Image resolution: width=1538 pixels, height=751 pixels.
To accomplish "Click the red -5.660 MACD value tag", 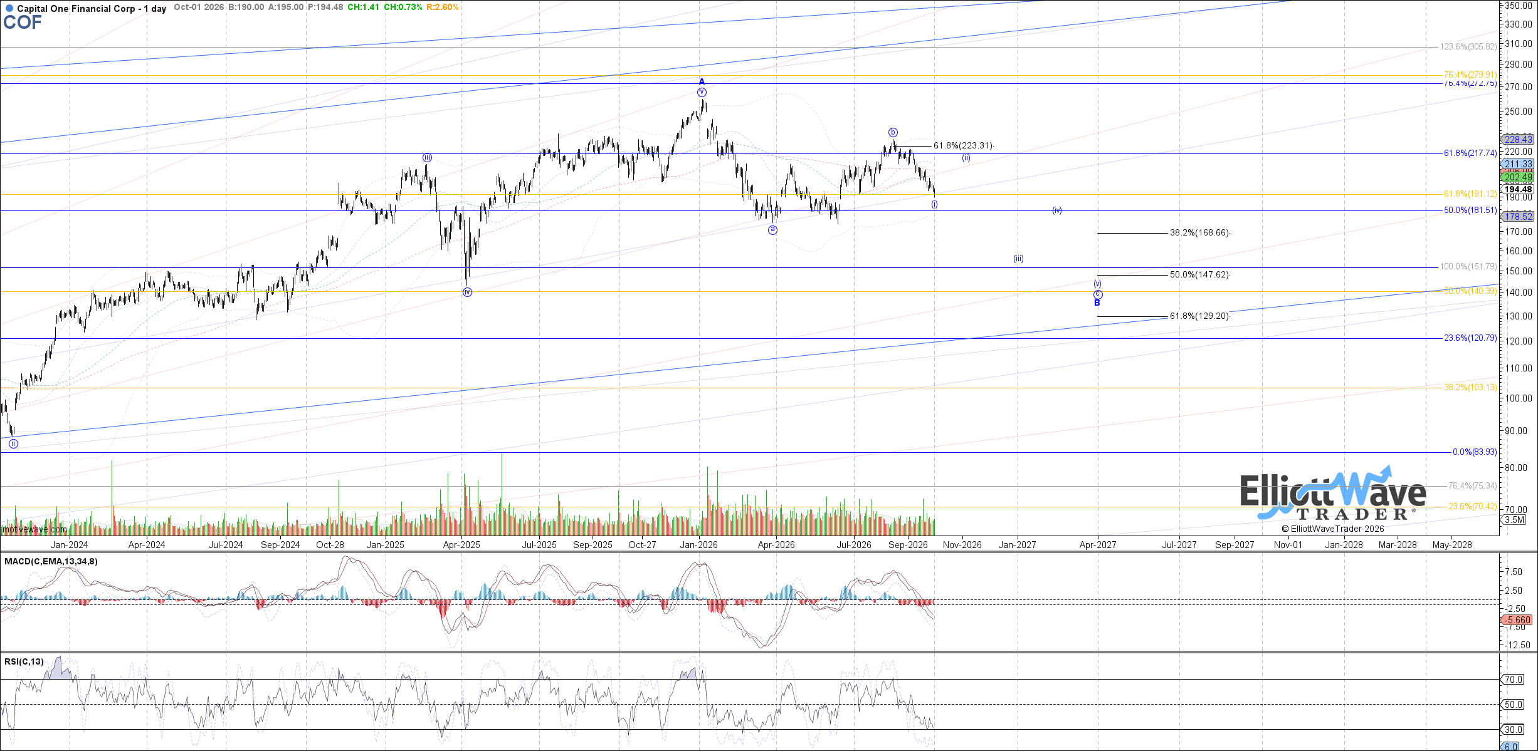I will 1516,620.
